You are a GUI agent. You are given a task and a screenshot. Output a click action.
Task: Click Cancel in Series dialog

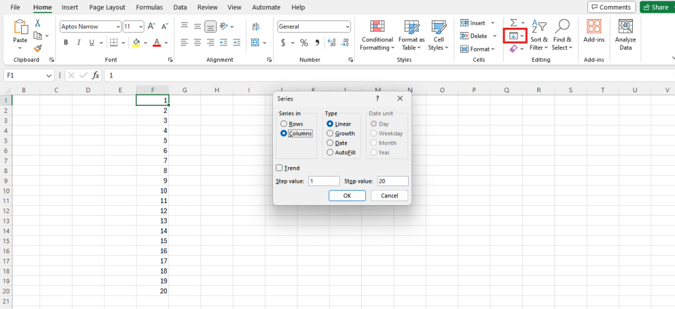(389, 195)
